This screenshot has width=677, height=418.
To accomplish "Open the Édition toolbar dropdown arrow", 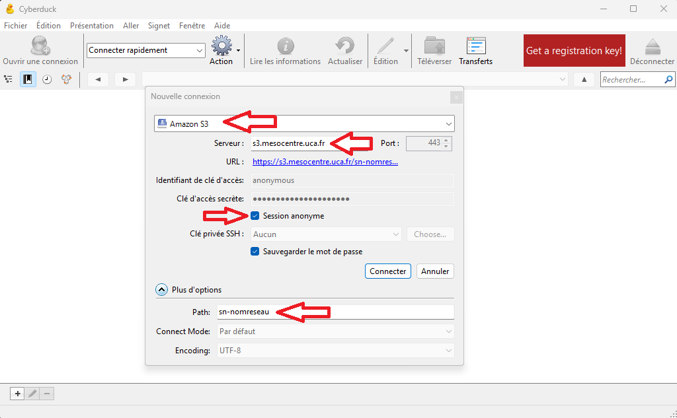I will (406, 50).
